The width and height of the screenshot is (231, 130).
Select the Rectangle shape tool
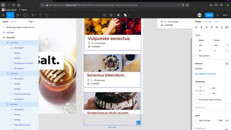pos(25,15)
